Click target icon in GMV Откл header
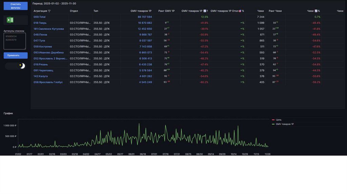This screenshot has height=194, width=347. (240, 11)
